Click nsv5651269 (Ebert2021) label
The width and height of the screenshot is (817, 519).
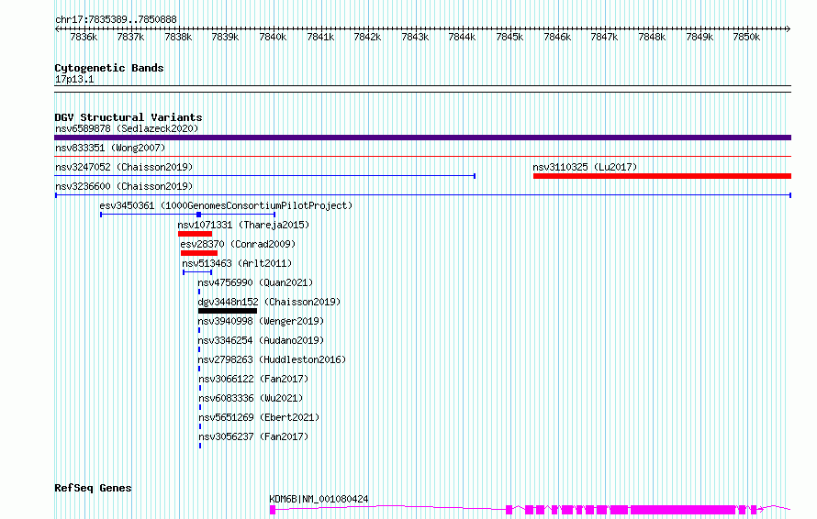point(259,417)
